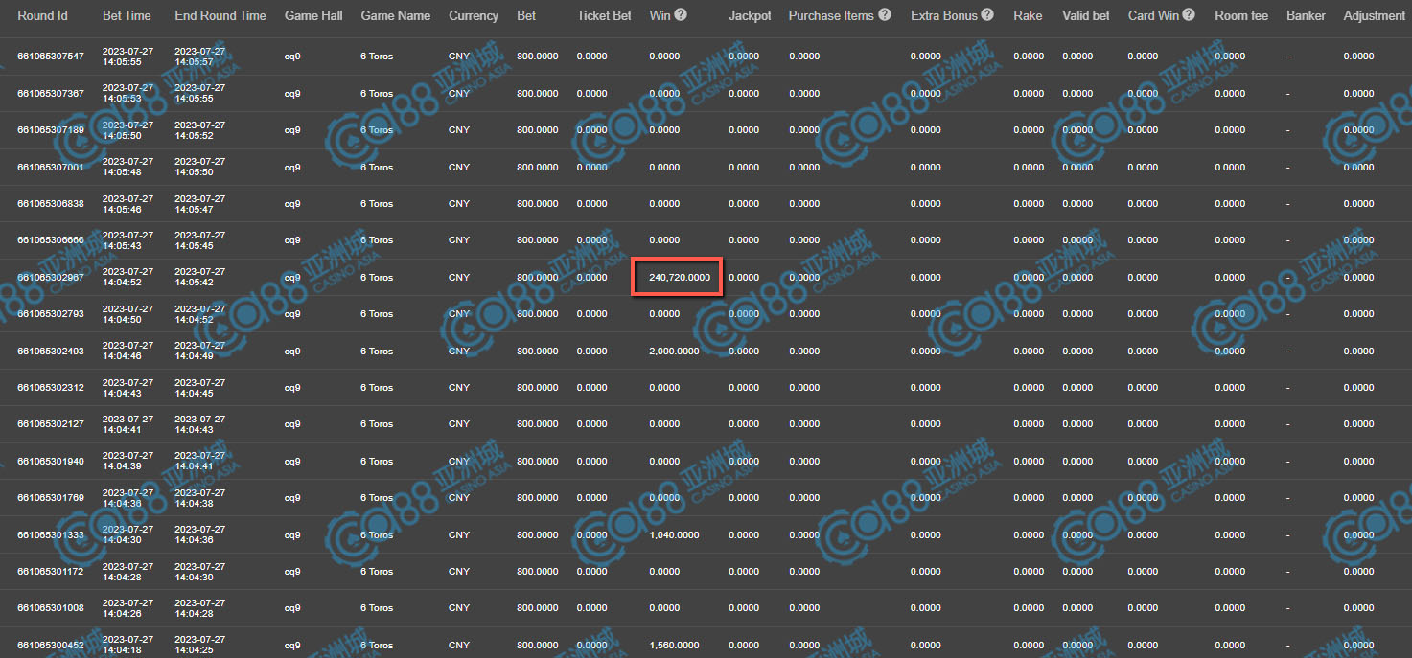This screenshot has height=658, width=1412.
Task: Click the 800.0000 bet in row 661065302127
Action: 538,424
